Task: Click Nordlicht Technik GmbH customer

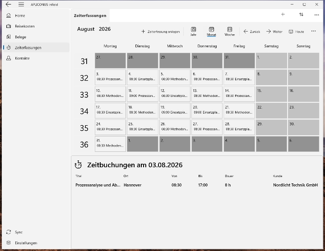Action: pyautogui.click(x=295, y=185)
